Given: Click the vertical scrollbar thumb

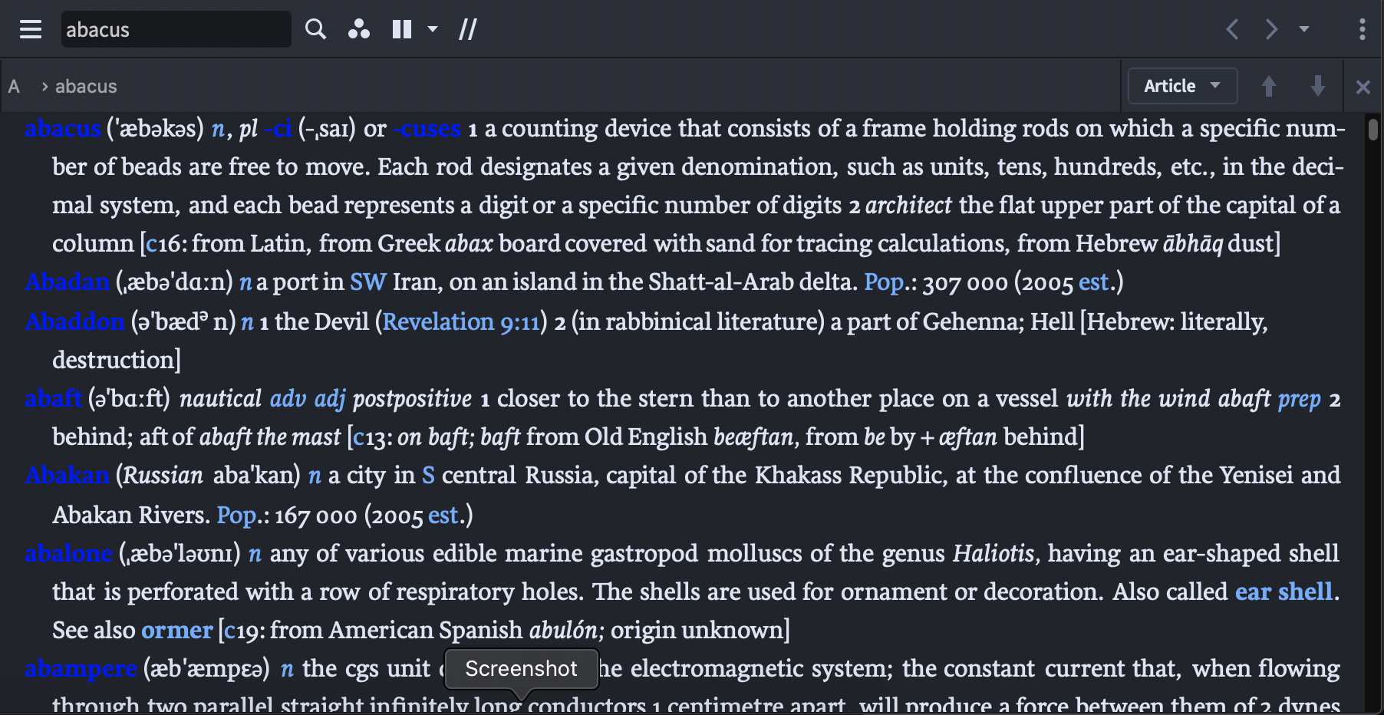Looking at the screenshot, I should [x=1373, y=129].
